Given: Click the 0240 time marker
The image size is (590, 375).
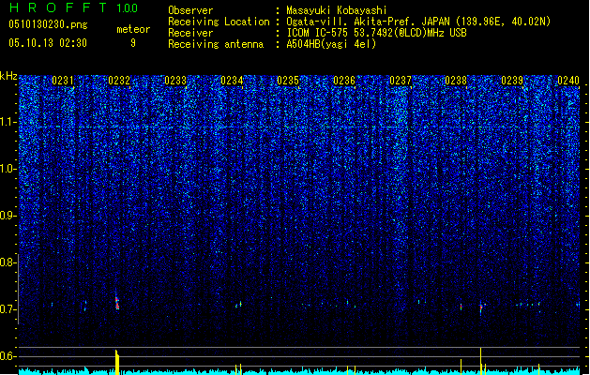Looking at the screenshot, I should tap(568, 81).
